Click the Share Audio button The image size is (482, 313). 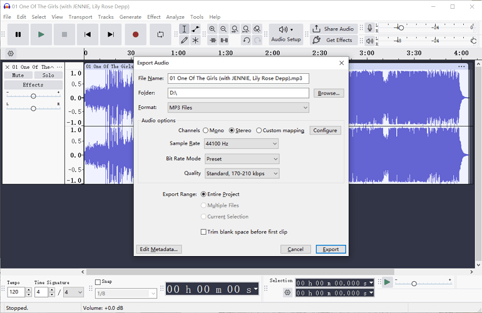click(x=334, y=29)
